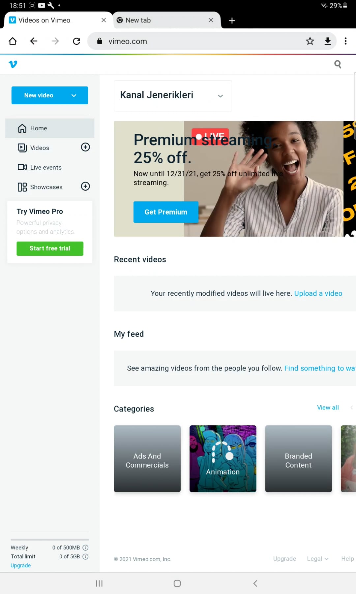Open browser three-dot overflow menu

click(x=345, y=41)
